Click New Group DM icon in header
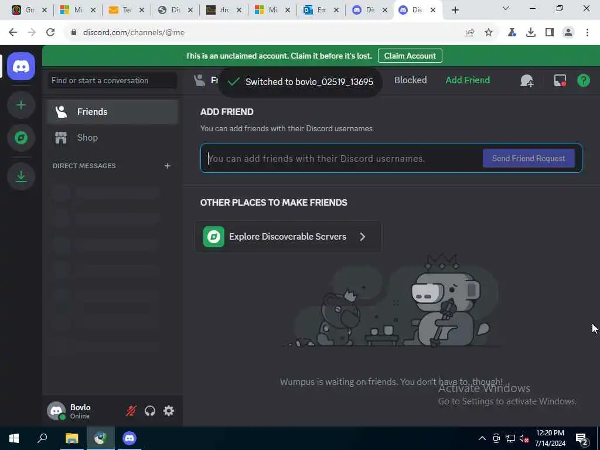The width and height of the screenshot is (600, 450). point(527,80)
